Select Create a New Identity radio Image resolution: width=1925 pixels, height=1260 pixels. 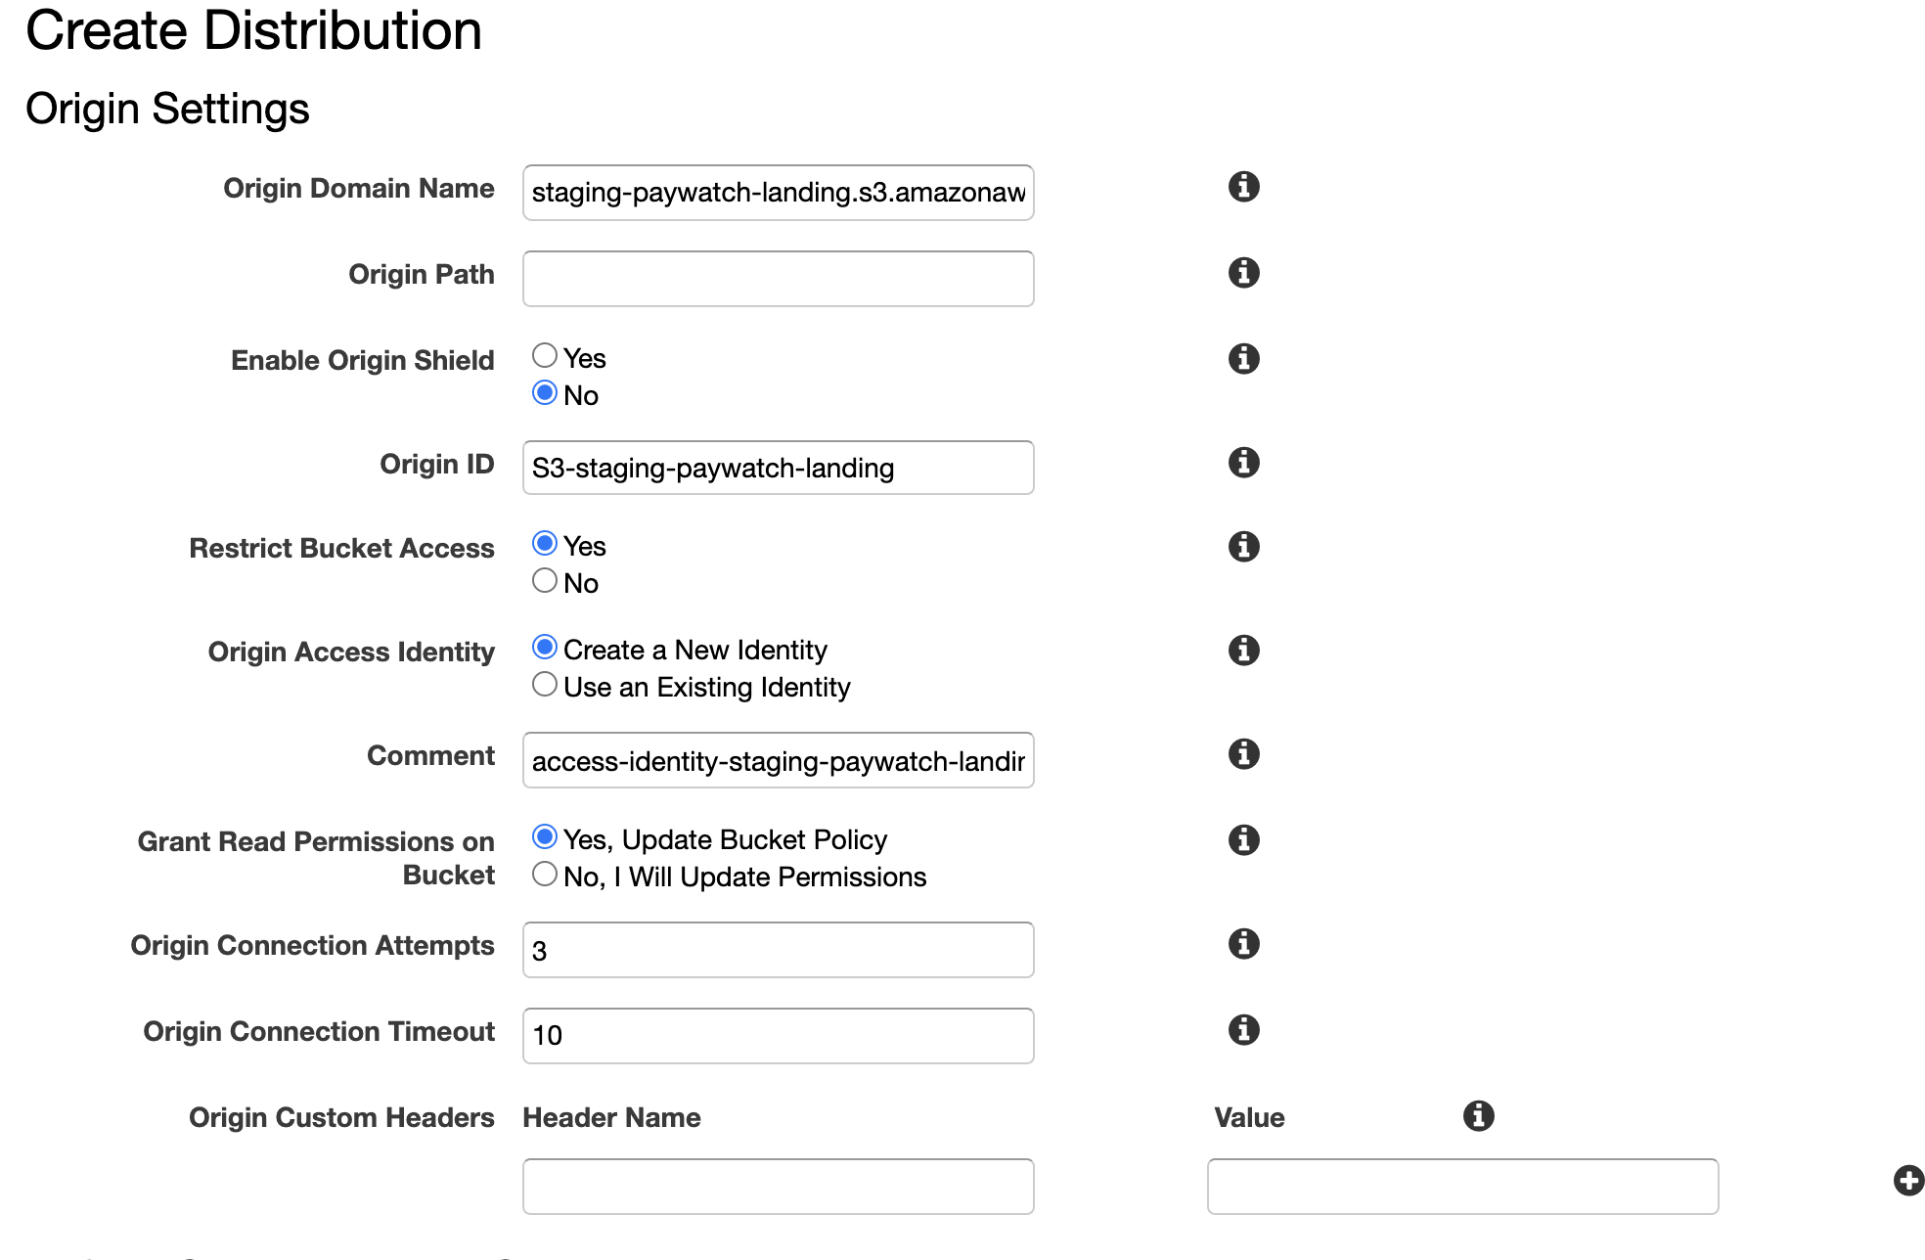click(x=545, y=647)
